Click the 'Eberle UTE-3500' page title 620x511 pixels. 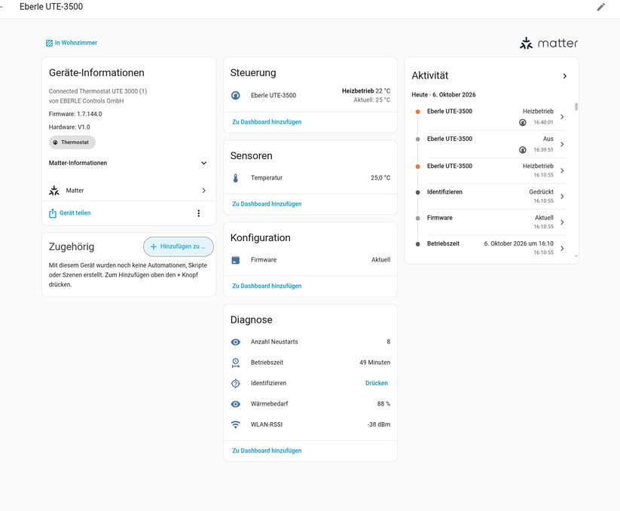tap(51, 7)
